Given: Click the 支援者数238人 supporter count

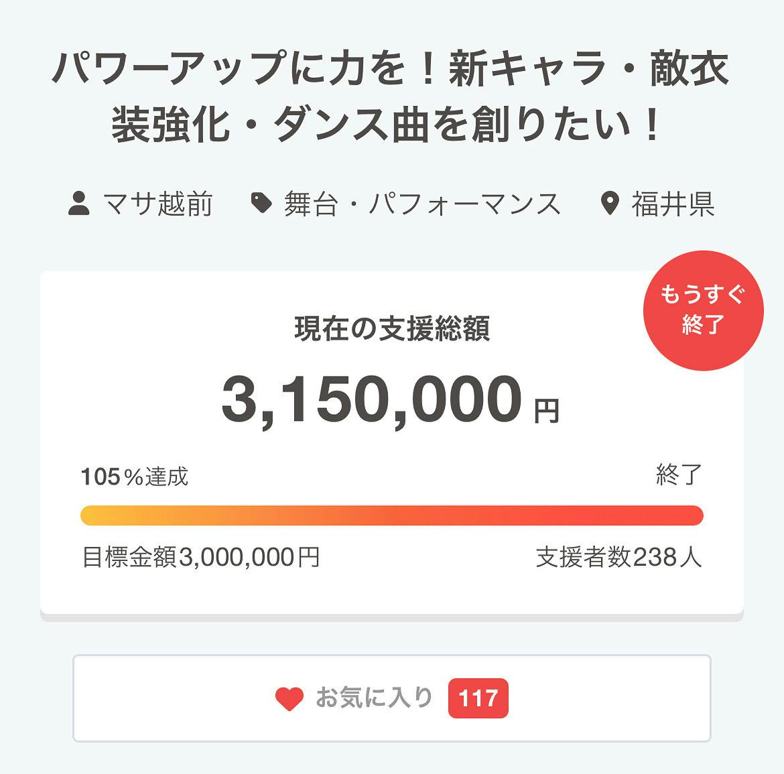Looking at the screenshot, I should (618, 557).
